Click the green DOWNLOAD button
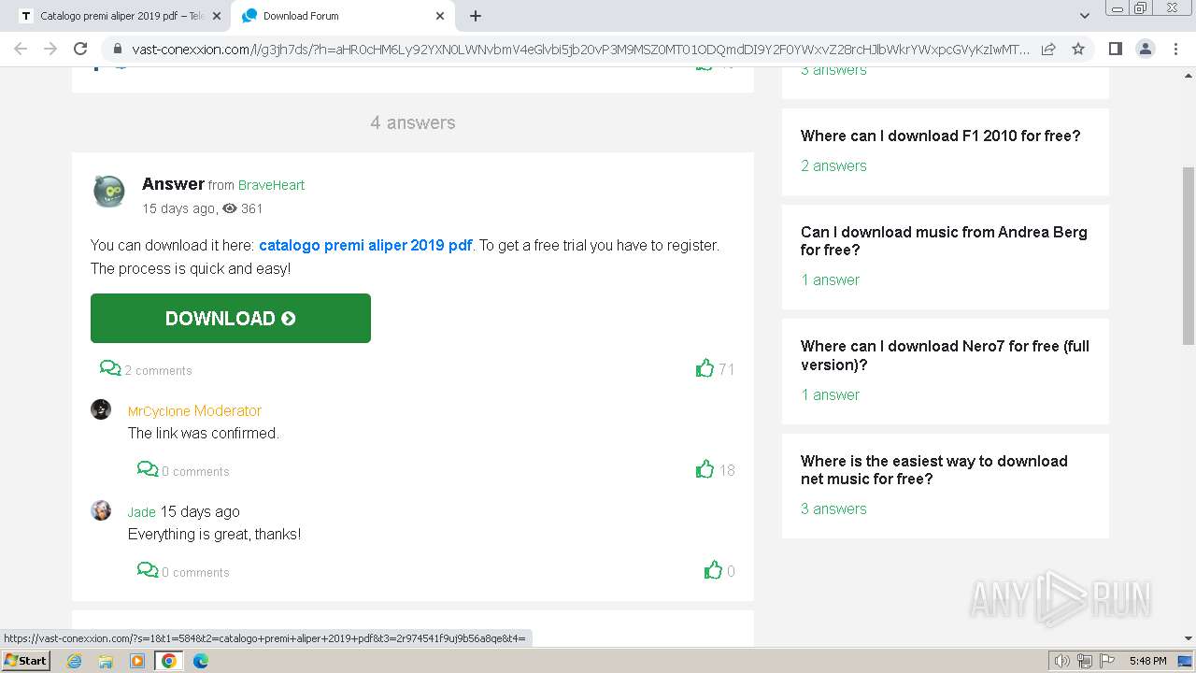The image size is (1196, 673). 231,318
